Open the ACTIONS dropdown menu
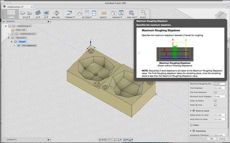The image size is (230, 143). coord(87,17)
